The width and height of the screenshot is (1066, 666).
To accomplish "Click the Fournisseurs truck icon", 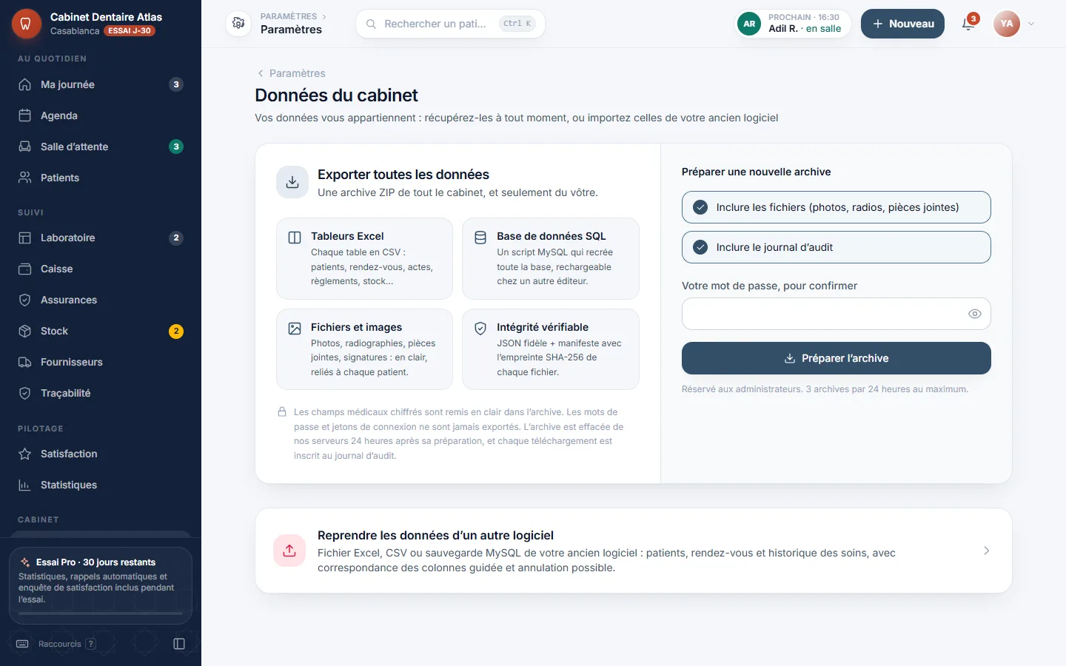I will click(x=25, y=362).
